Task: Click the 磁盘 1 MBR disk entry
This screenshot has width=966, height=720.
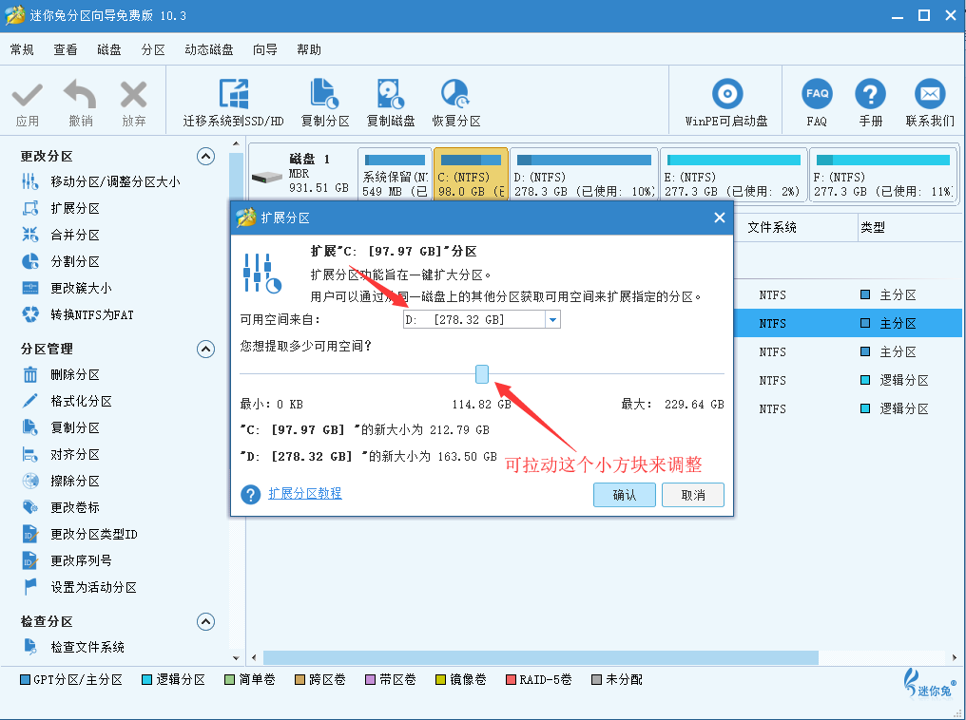Action: (x=302, y=174)
